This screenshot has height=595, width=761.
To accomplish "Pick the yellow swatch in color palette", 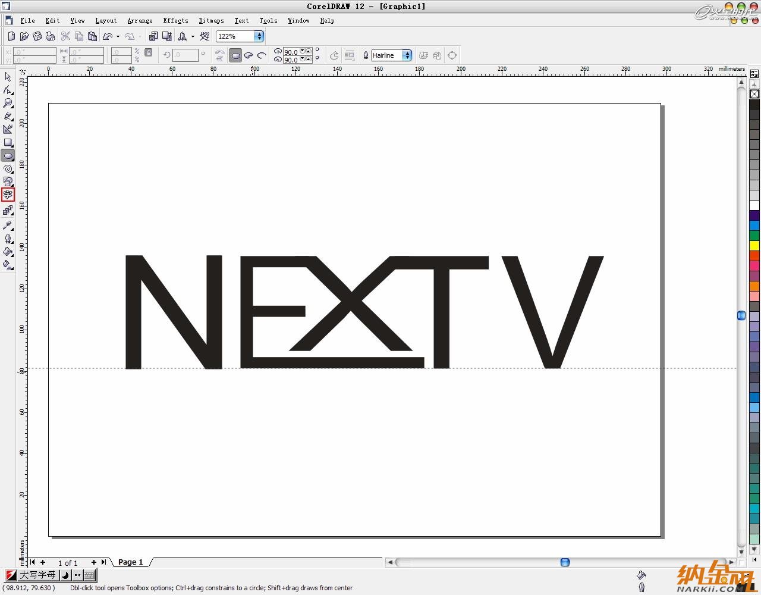I will [754, 246].
